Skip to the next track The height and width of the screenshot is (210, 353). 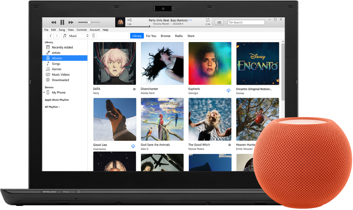pos(71,22)
